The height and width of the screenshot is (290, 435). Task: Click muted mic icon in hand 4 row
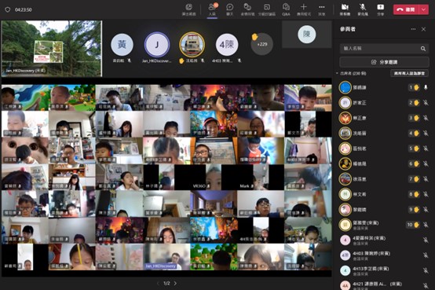click(x=426, y=134)
